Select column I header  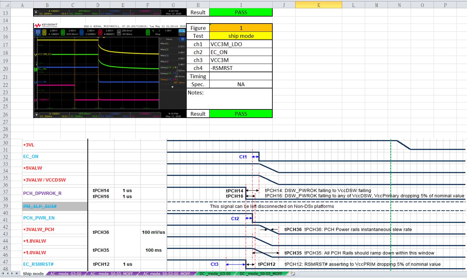click(x=241, y=5)
